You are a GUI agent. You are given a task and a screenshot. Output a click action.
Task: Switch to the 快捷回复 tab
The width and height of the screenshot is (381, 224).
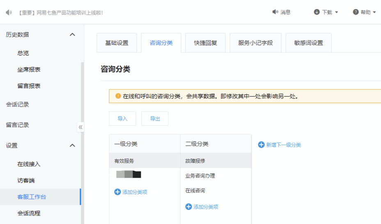[x=205, y=43]
